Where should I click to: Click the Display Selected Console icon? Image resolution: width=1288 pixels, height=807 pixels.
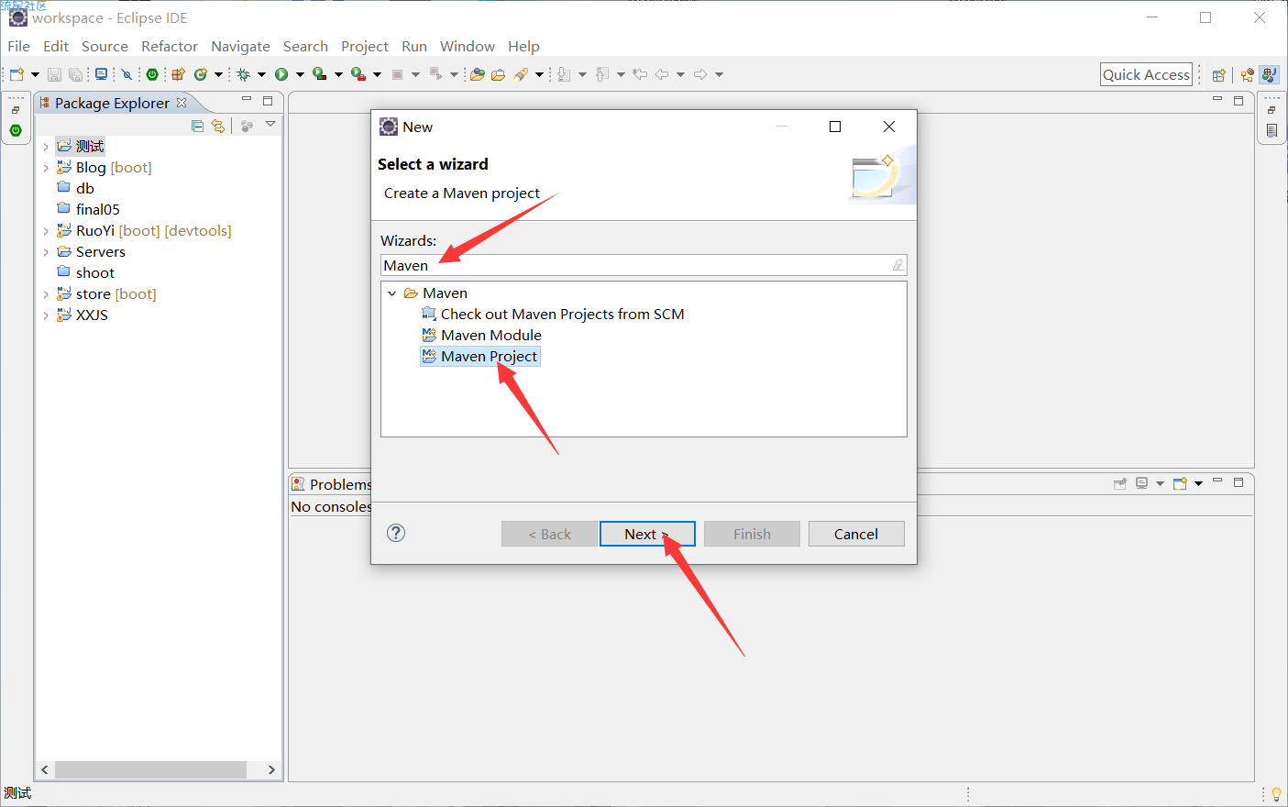[x=1141, y=483]
